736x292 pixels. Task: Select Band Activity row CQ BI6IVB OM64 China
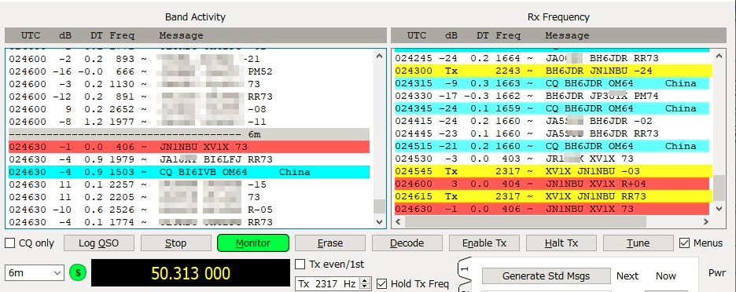190,172
